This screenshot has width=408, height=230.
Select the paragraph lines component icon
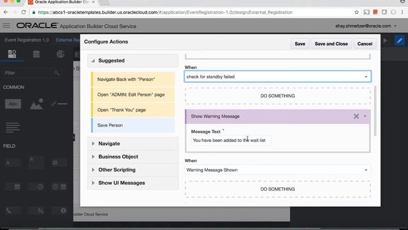coord(13,128)
